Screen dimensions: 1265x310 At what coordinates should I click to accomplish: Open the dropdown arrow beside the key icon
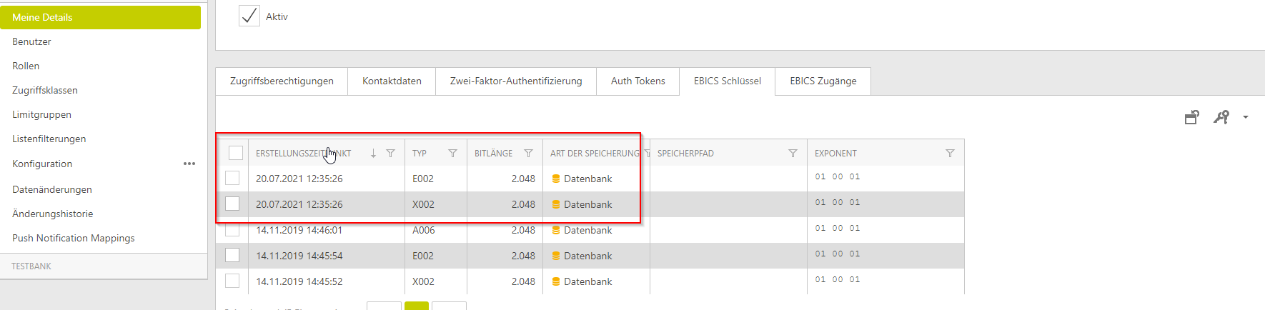(1246, 117)
